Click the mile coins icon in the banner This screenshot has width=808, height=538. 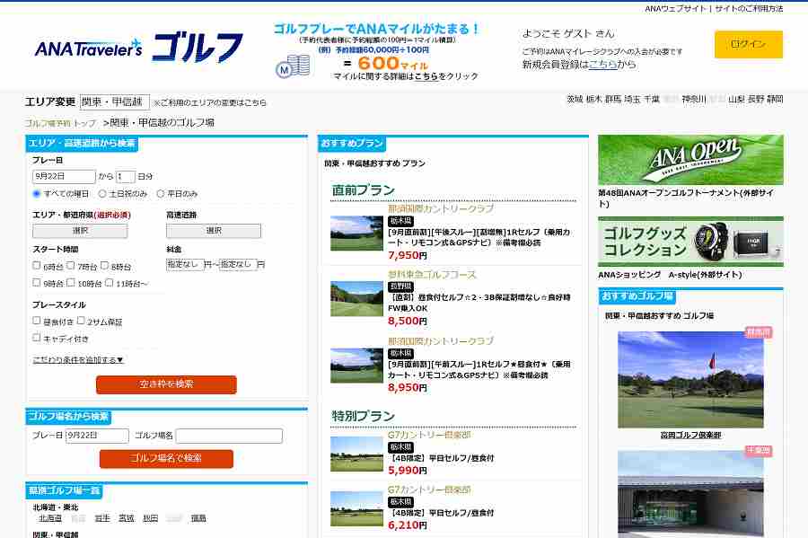coord(293,67)
